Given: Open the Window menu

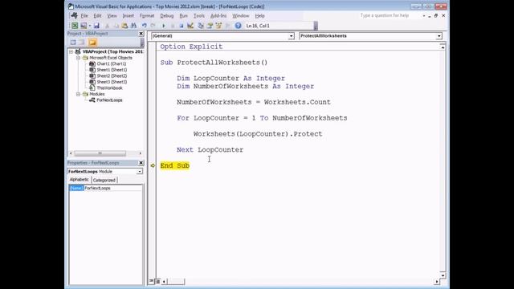Looking at the screenshot, I should coord(241,16).
